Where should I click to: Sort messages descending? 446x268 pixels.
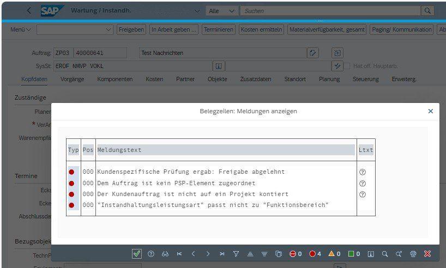pyautogui.click(x=264, y=254)
